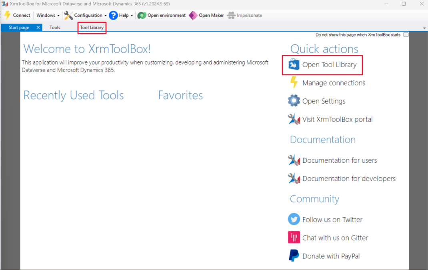Viewport: 428px width, 270px height.
Task: Minimize the XrmToolBox window
Action: (x=386, y=4)
